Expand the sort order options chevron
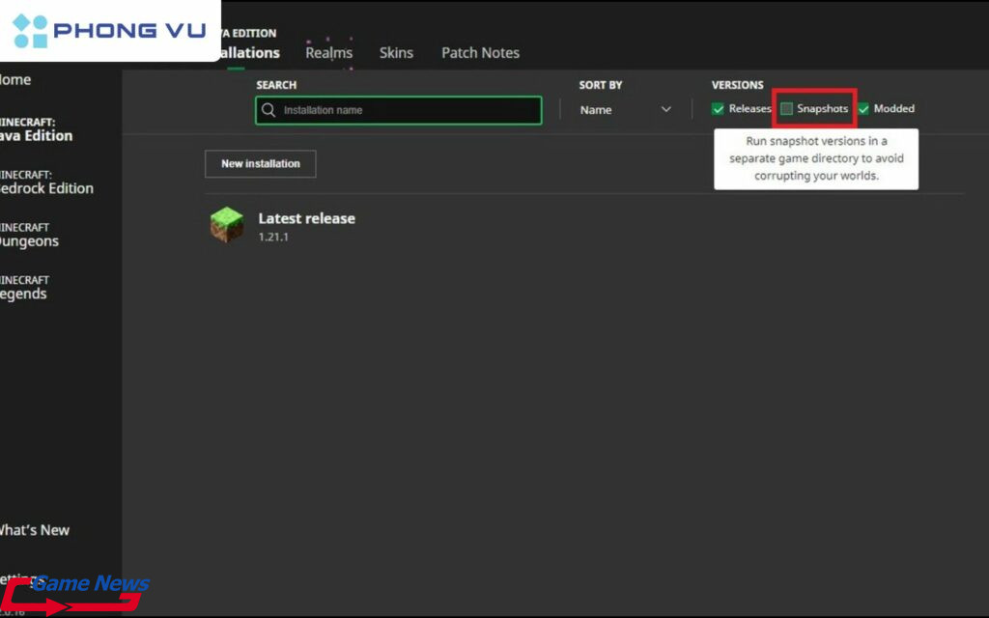The height and width of the screenshot is (618, 989). (666, 110)
